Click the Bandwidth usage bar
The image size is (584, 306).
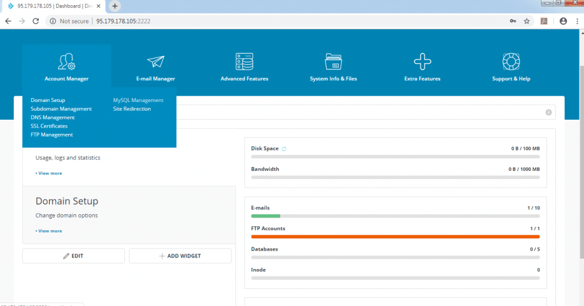click(x=396, y=178)
